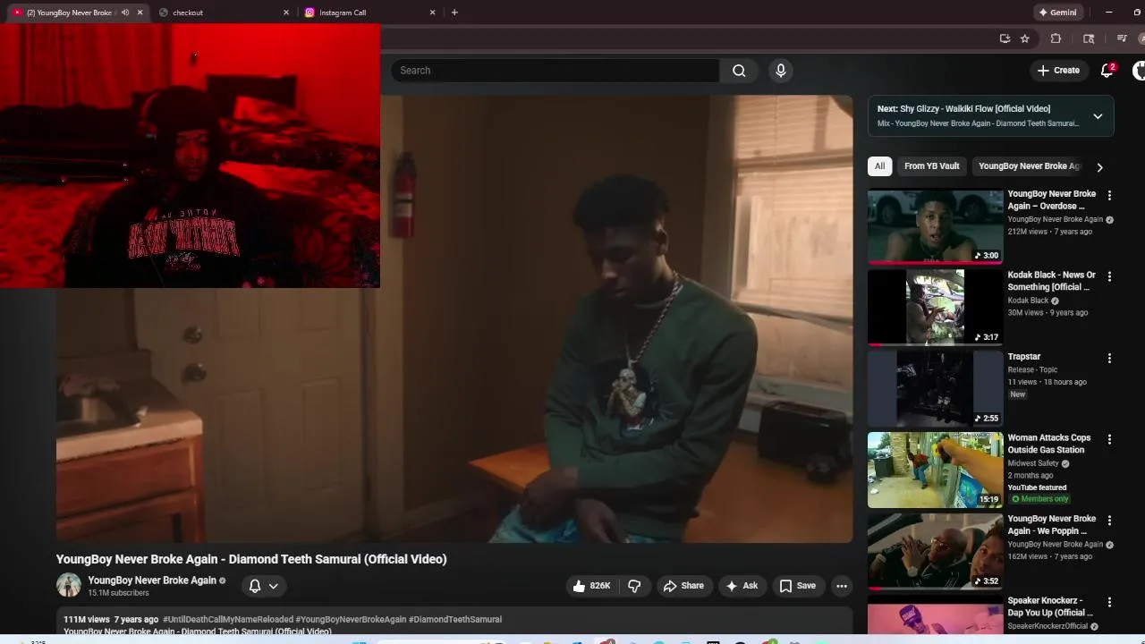Screen dimensions: 1145x644
Task: Open options for Trapstar video
Action: click(x=1109, y=358)
